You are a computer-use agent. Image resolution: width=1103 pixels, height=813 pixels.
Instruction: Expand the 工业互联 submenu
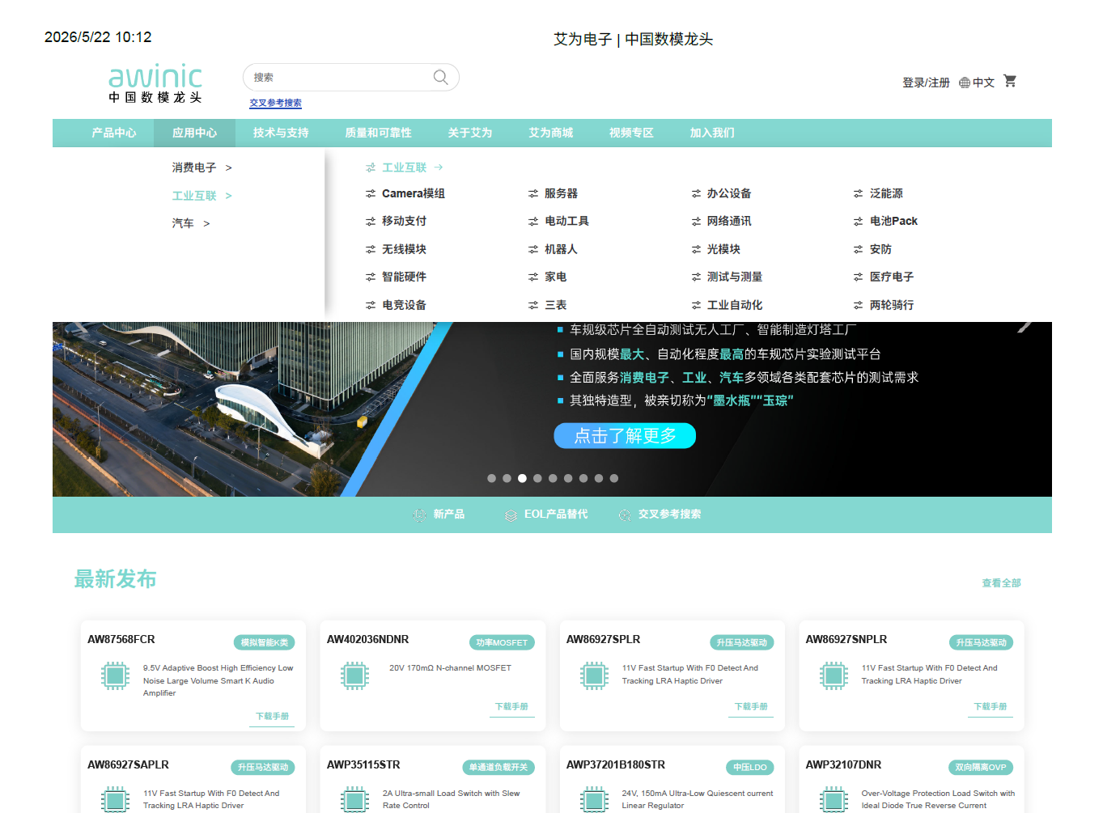[202, 196]
